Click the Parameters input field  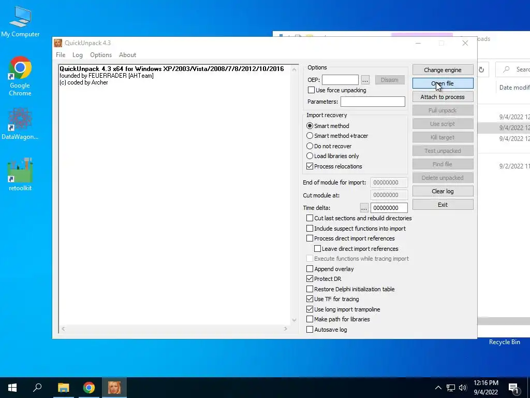click(x=373, y=102)
